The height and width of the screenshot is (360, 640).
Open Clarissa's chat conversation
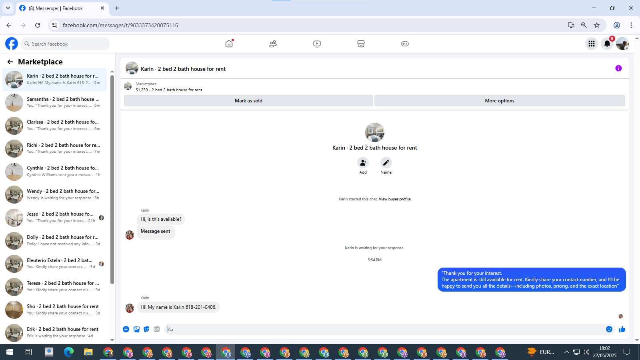(55, 125)
